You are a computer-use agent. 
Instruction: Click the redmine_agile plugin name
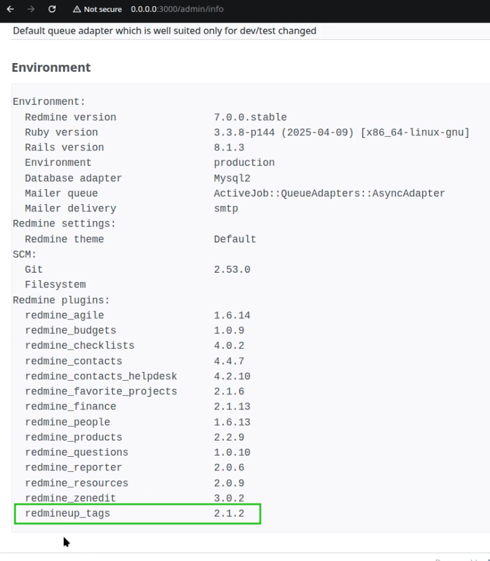pos(64,315)
